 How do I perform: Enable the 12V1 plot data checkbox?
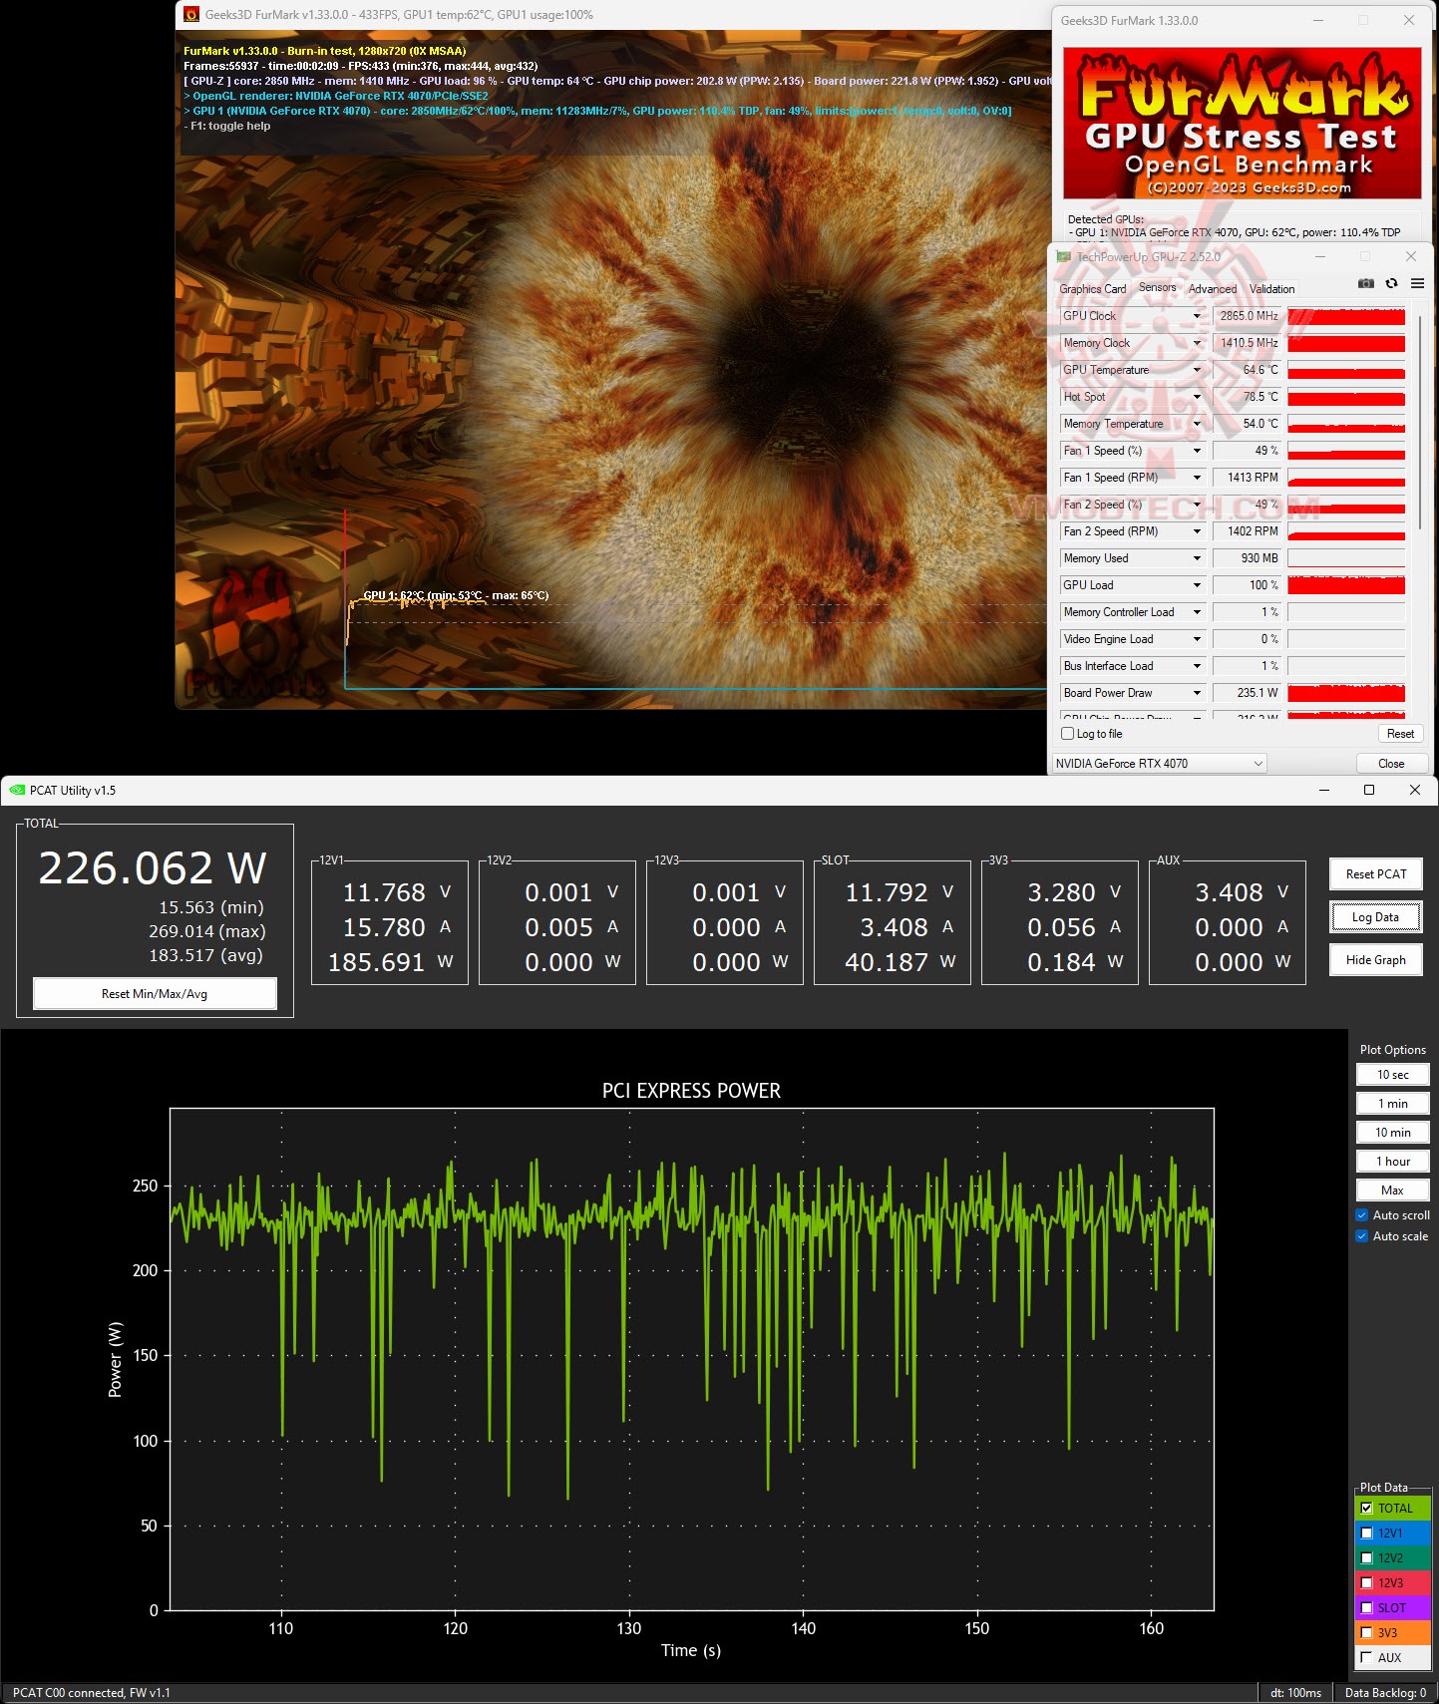tap(1367, 1534)
